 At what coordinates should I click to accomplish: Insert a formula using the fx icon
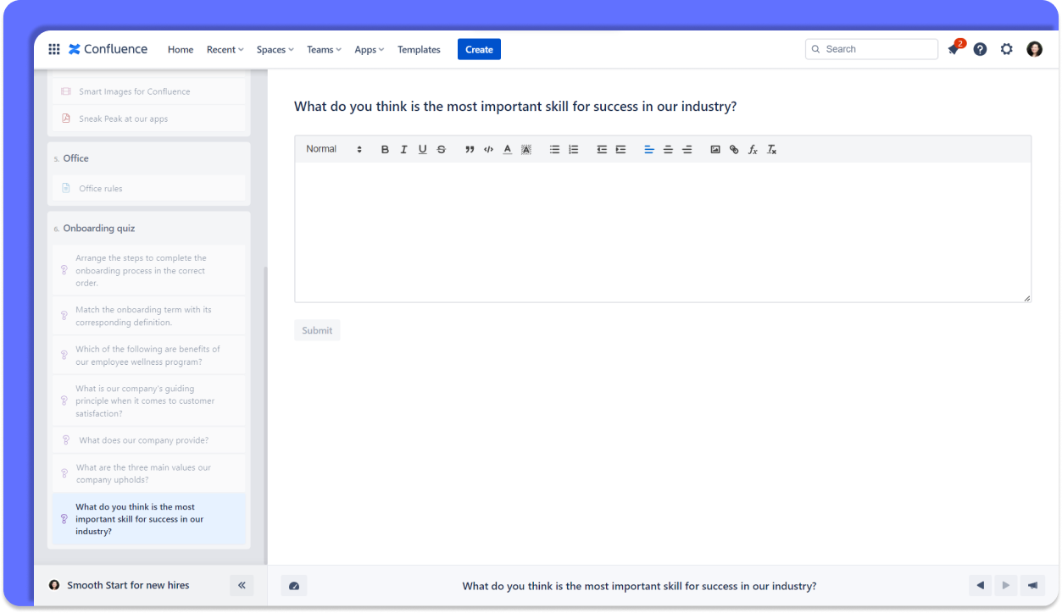coord(753,150)
